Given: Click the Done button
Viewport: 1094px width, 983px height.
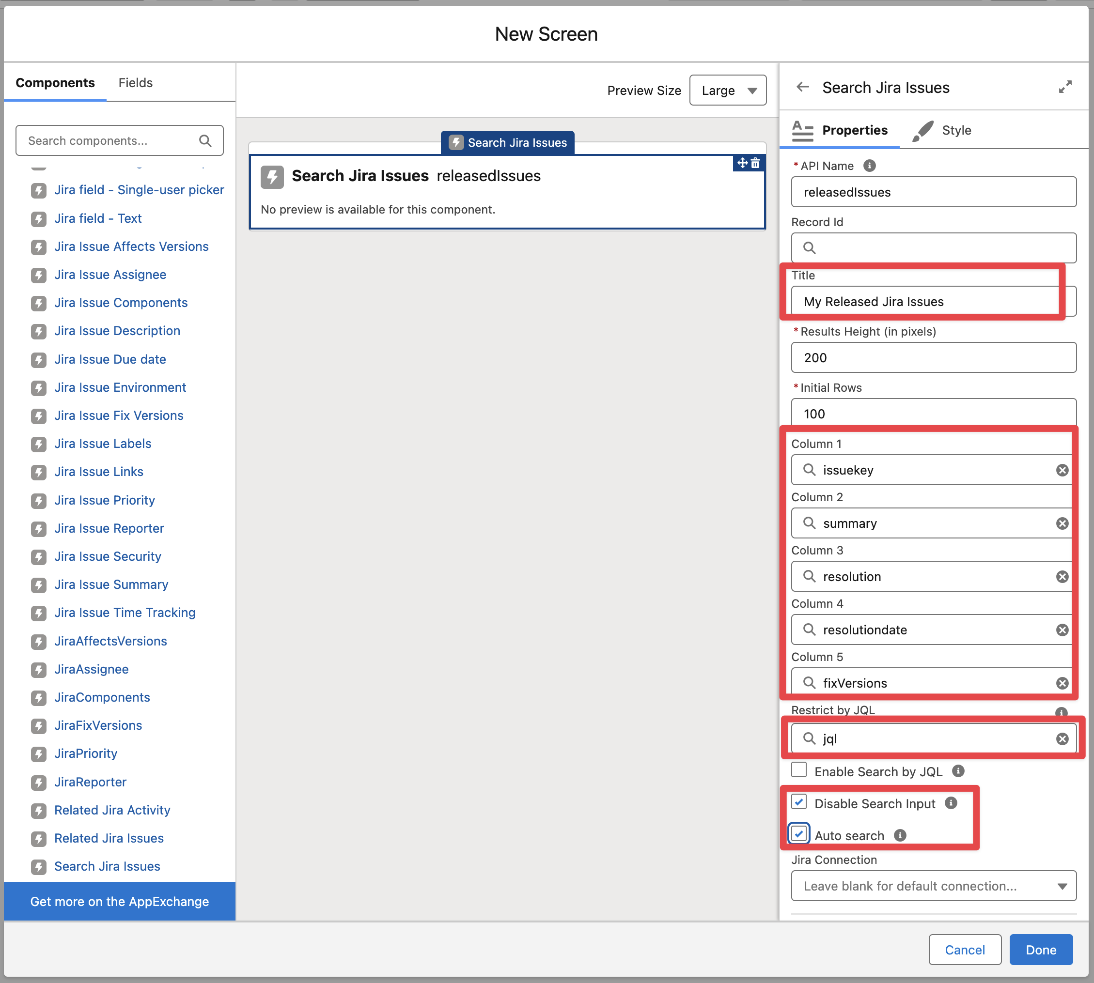Looking at the screenshot, I should point(1041,950).
